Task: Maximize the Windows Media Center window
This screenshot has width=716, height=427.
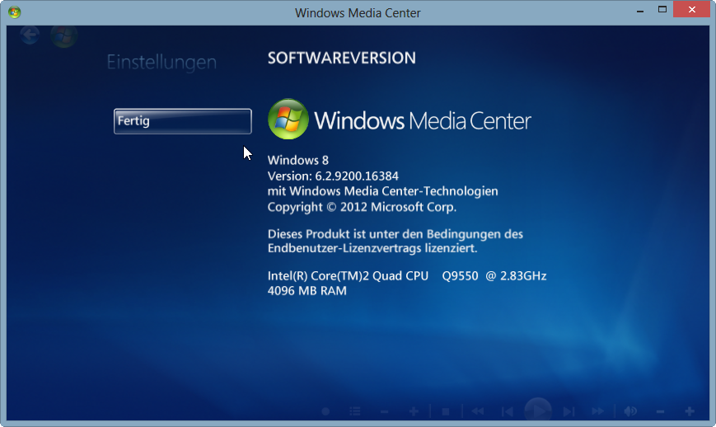Action: point(662,10)
